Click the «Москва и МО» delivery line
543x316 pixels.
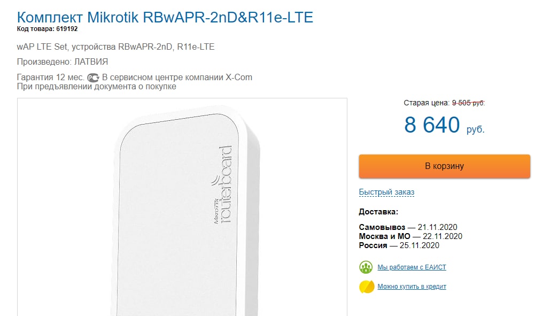click(410, 236)
